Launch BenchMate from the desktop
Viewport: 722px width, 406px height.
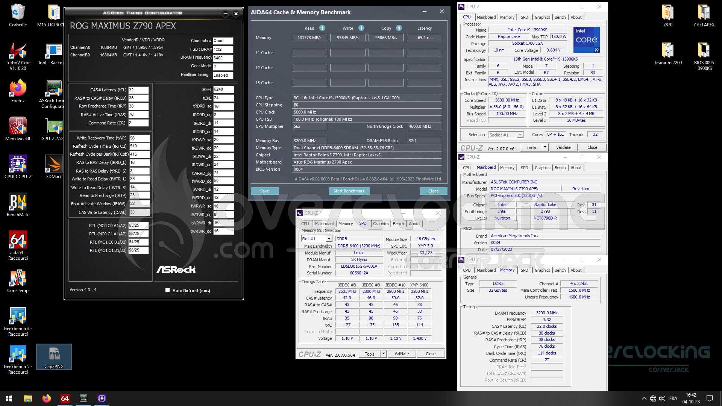pyautogui.click(x=18, y=205)
